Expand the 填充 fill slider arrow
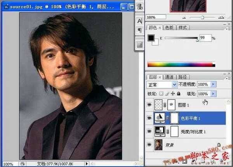Screen dimensions: 233x167 coord(214,94)
